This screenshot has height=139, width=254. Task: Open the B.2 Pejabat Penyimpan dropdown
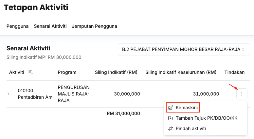(x=184, y=50)
